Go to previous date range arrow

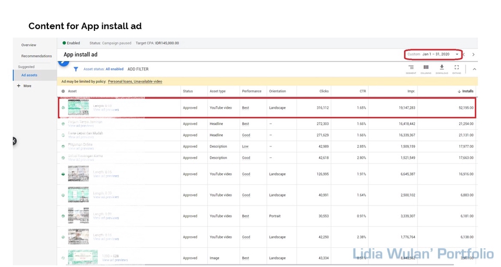[464, 54]
